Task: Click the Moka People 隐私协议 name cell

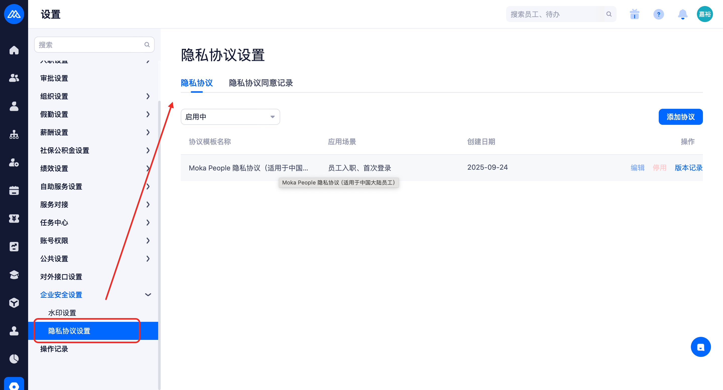Action: coord(248,168)
